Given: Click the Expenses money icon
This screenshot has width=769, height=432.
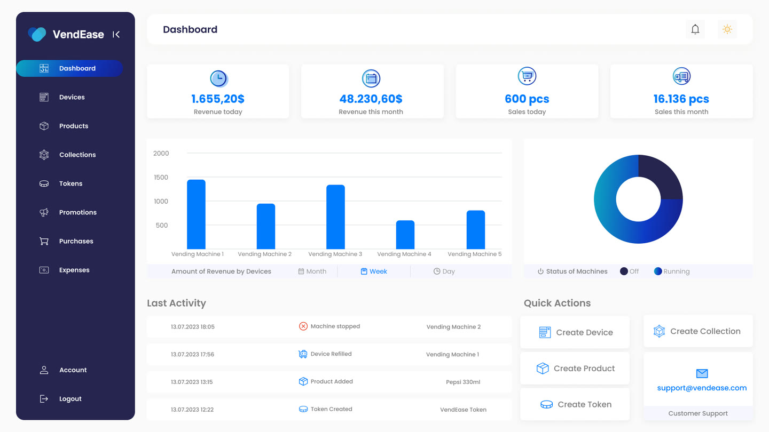Looking at the screenshot, I should pyautogui.click(x=44, y=270).
